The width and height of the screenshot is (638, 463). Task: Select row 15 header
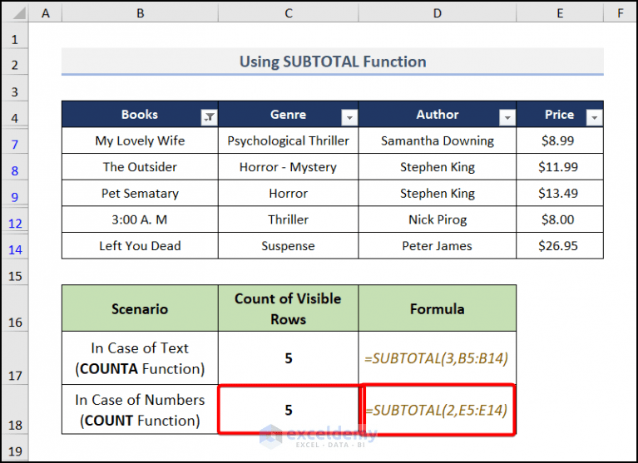coord(15,272)
